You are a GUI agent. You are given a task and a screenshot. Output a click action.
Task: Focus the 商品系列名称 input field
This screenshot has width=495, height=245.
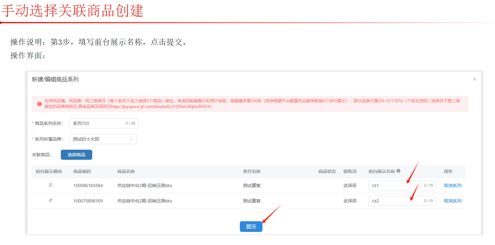pyautogui.click(x=97, y=123)
